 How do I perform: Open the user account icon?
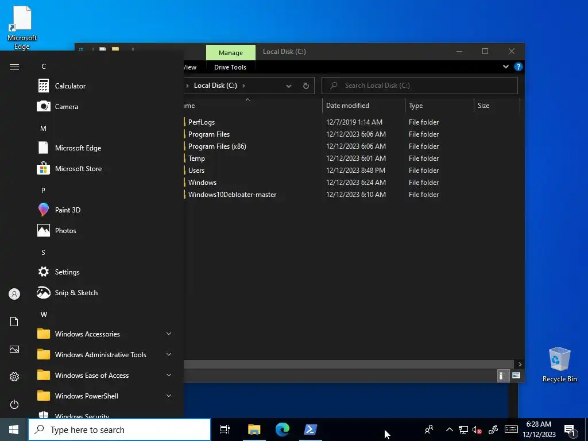coord(14,294)
